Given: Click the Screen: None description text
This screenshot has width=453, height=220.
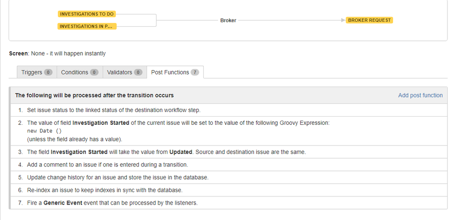Looking at the screenshot, I should click(x=57, y=54).
